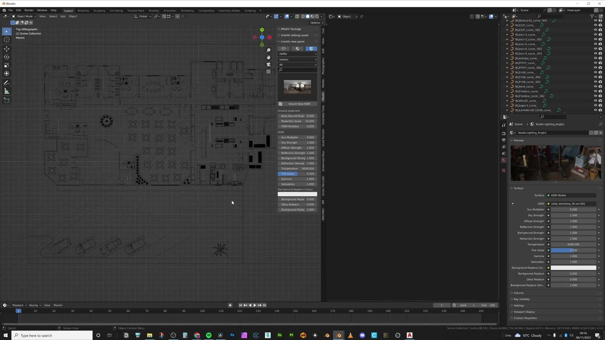Pick the Transform tool
605x340 pixels.
point(7,73)
